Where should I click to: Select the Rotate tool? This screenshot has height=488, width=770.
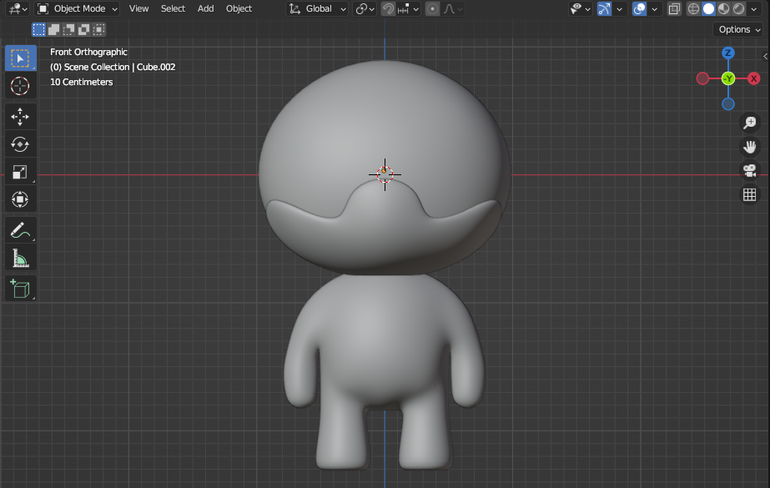point(20,144)
